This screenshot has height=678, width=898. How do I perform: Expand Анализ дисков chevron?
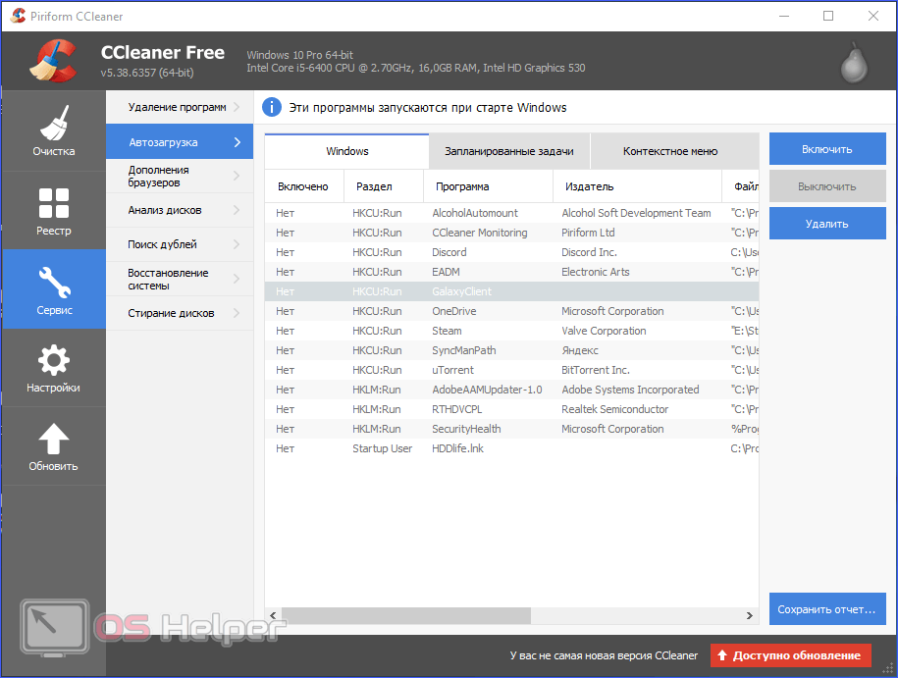coord(238,210)
